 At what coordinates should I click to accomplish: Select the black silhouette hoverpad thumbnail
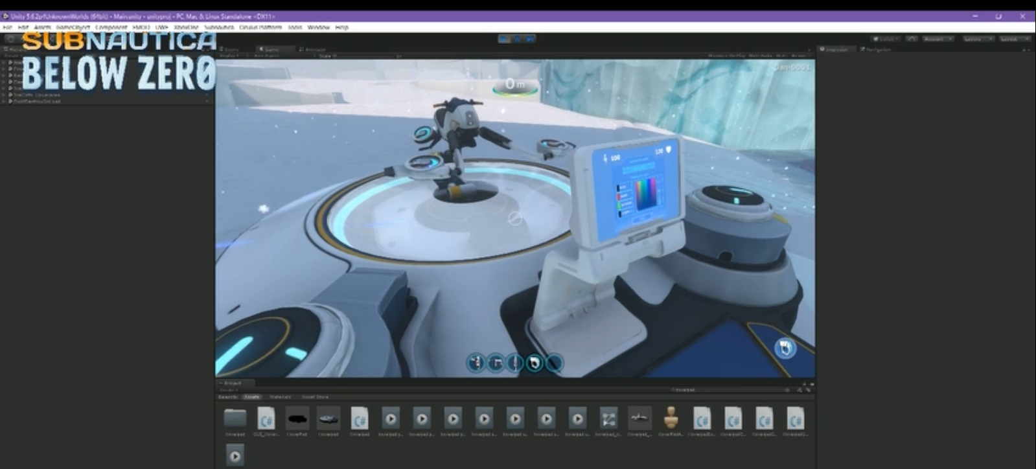coord(297,418)
